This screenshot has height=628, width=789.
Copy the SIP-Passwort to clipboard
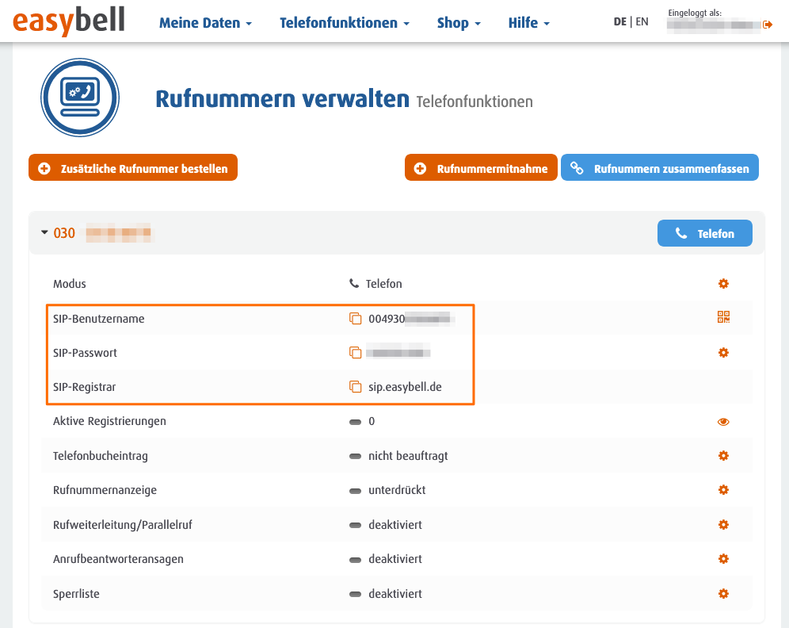click(x=356, y=353)
